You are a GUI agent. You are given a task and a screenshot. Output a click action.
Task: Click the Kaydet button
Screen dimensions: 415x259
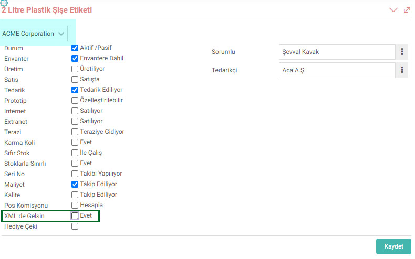pos(393,246)
